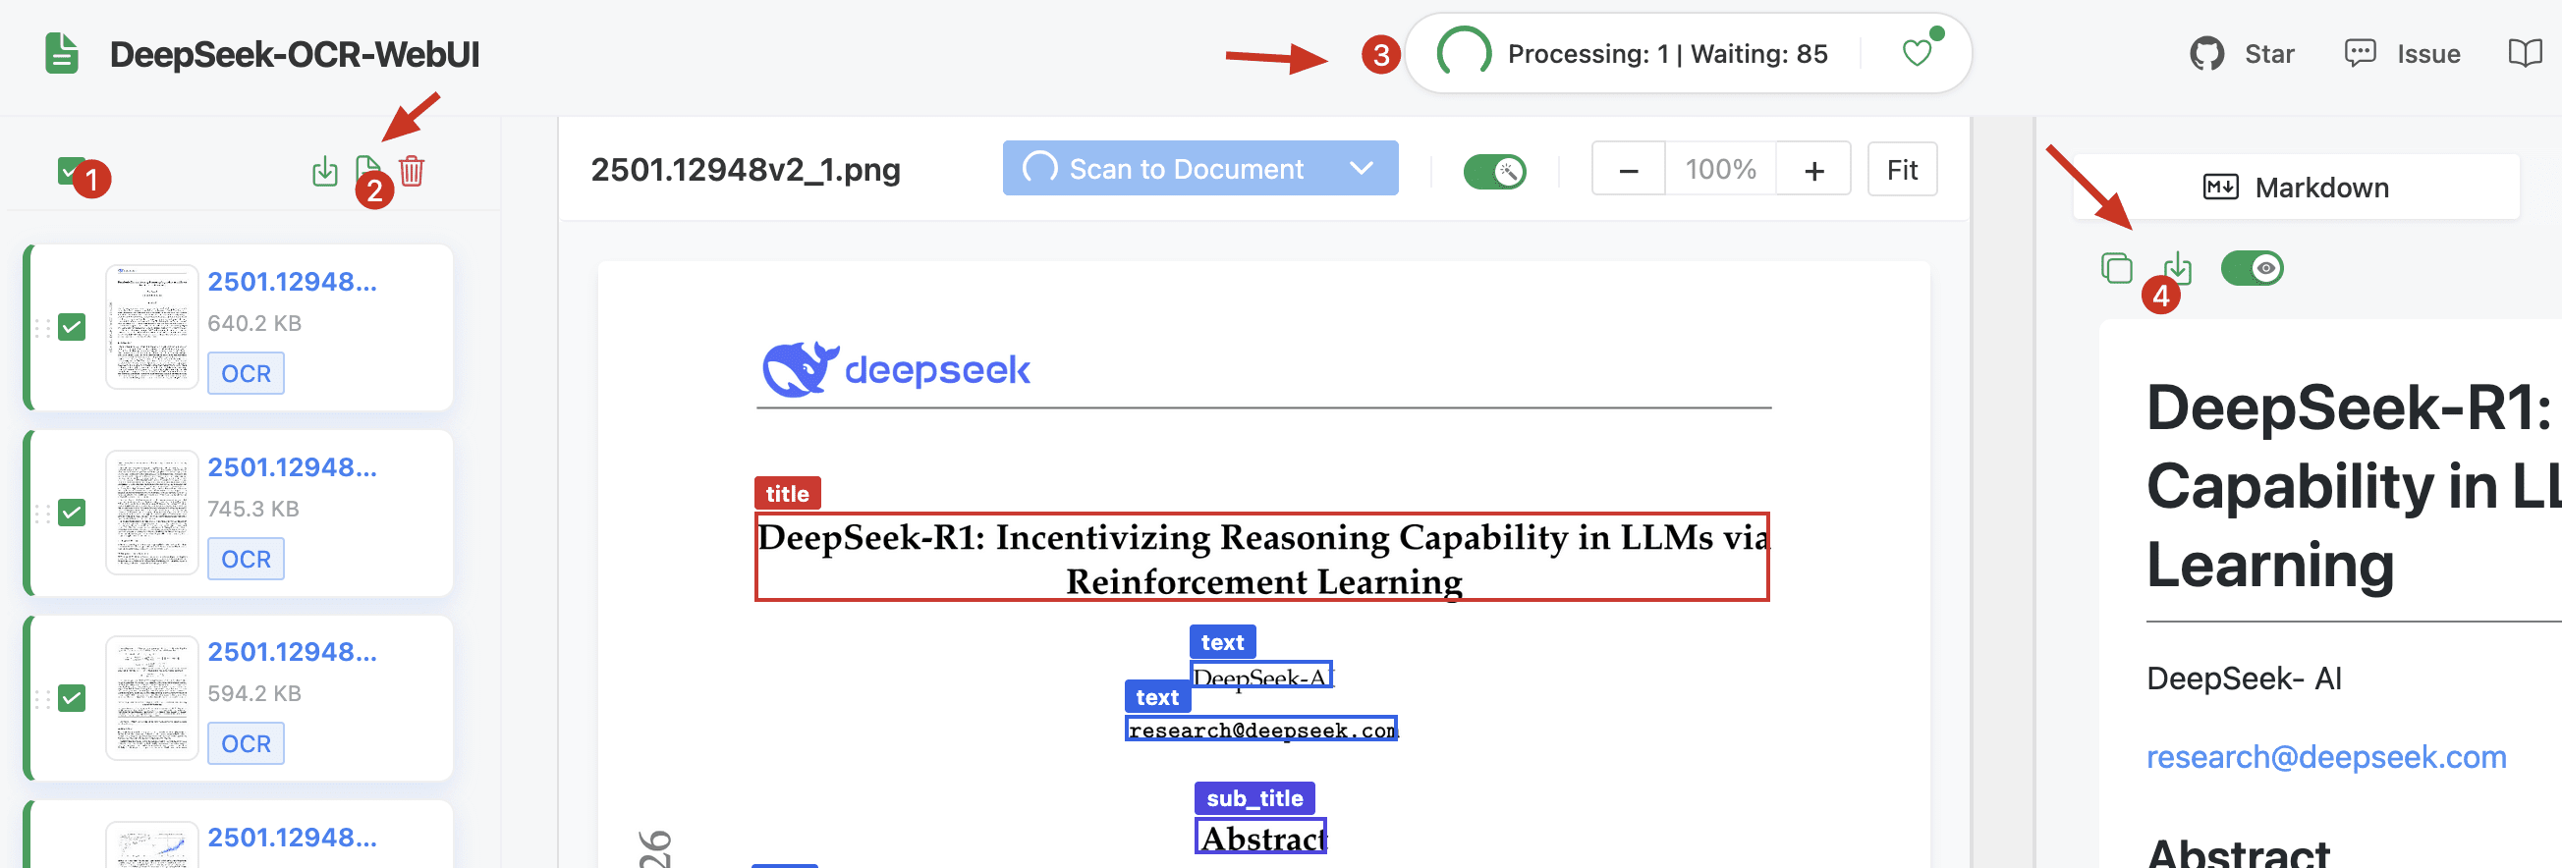2562x868 pixels.
Task: Click the "594.2 KB" file size text
Action: 253,694
